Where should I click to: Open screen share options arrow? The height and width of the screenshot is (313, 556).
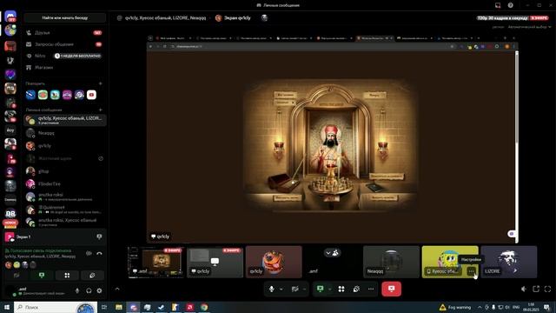point(329,289)
